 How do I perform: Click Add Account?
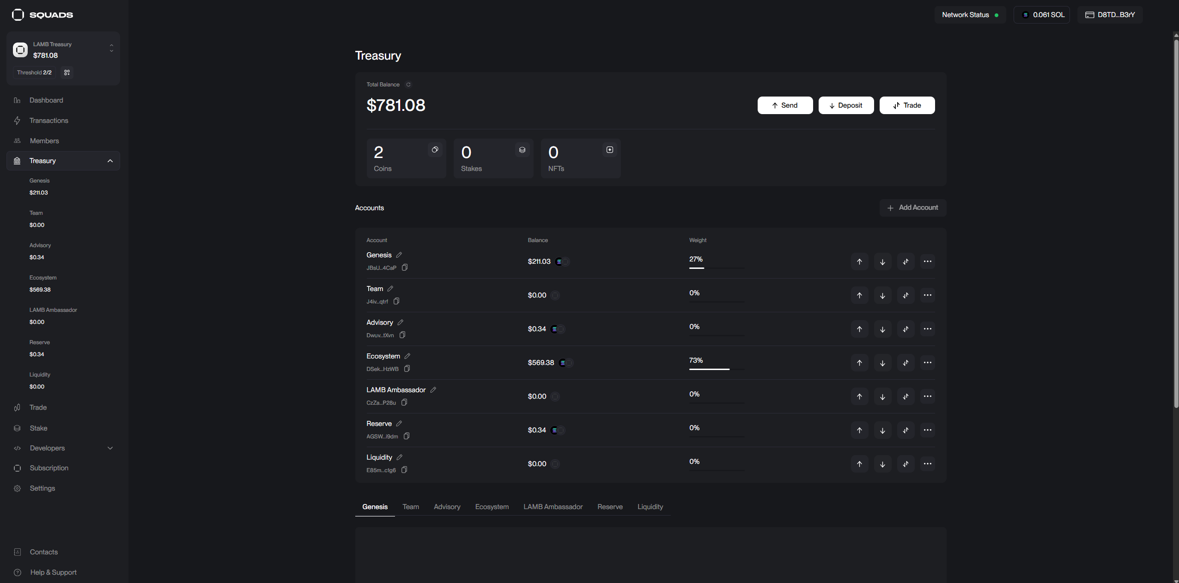coord(913,208)
